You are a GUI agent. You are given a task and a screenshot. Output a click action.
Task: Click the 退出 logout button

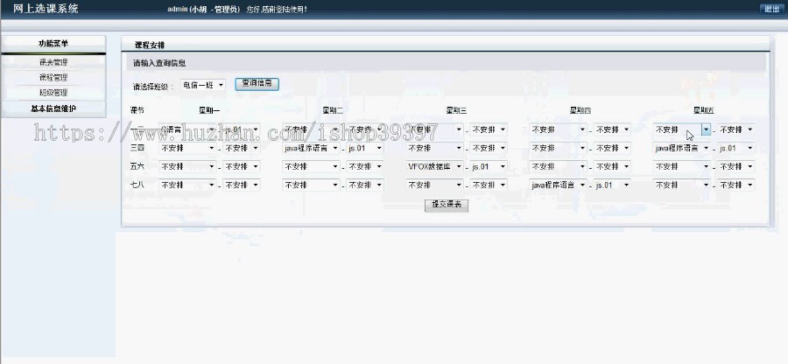[x=771, y=9]
